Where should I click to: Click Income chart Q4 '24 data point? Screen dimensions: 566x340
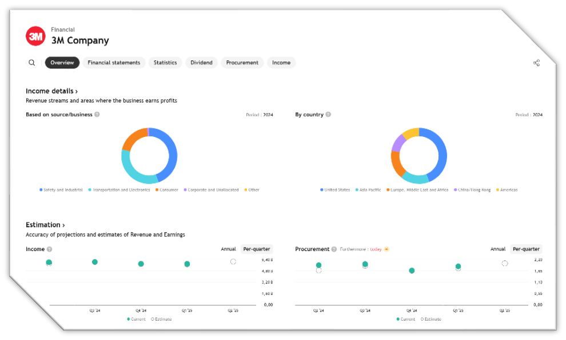click(141, 264)
